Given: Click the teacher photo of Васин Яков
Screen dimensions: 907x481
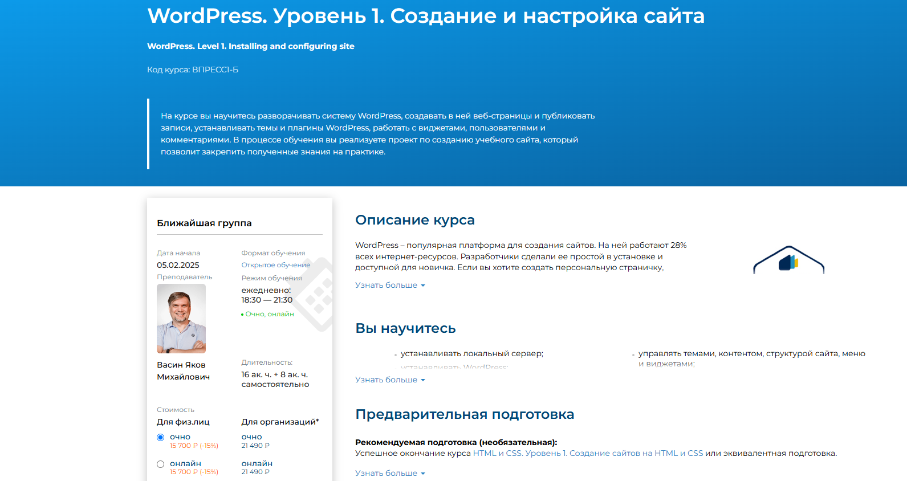Looking at the screenshot, I should point(181,319).
